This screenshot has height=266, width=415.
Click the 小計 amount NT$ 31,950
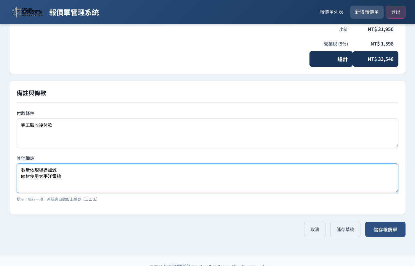pos(380,29)
